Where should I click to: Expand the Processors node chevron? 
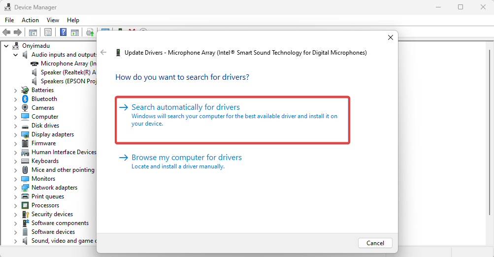15,206
